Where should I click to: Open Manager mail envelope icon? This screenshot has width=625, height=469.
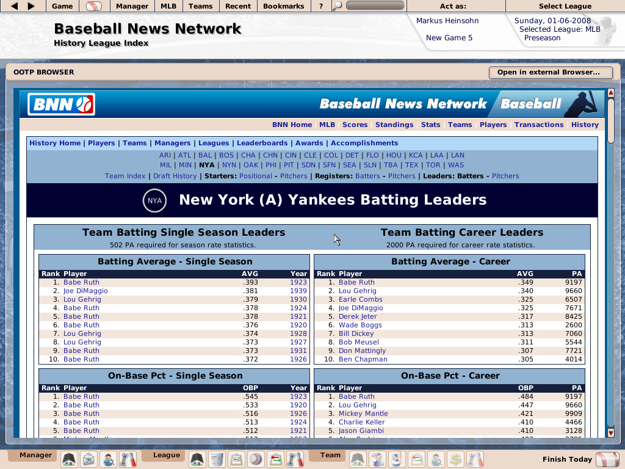coord(89,459)
